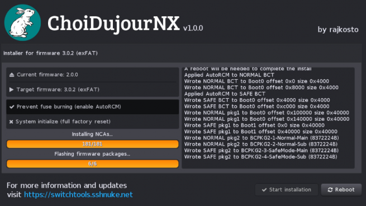Click the play arrow beside Target firmware

(11, 89)
